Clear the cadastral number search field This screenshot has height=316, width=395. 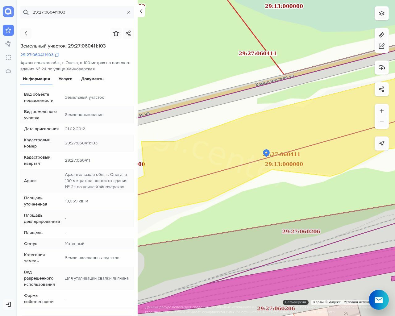point(129,12)
